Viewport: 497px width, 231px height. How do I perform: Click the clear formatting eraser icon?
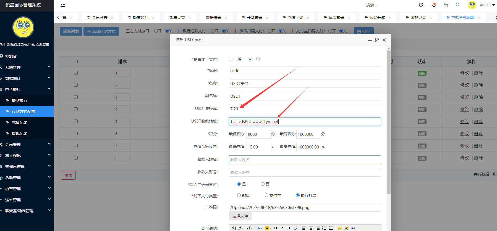point(295,228)
